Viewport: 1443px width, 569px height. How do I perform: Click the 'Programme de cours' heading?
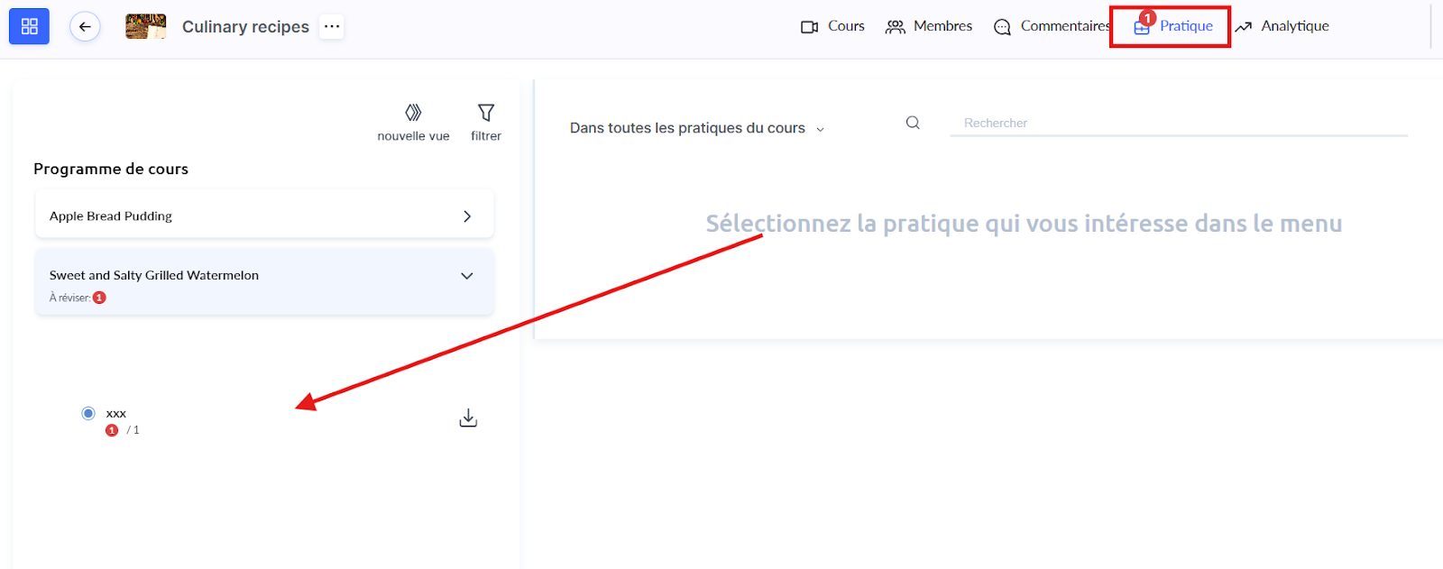(x=111, y=169)
